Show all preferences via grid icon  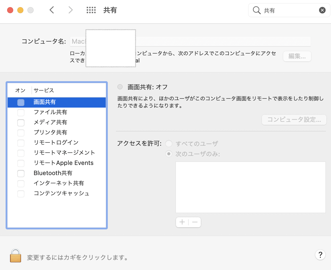91,10
